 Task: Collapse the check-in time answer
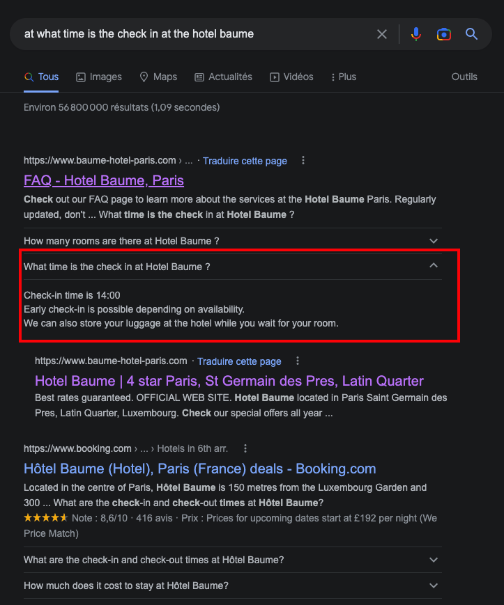pyautogui.click(x=433, y=265)
